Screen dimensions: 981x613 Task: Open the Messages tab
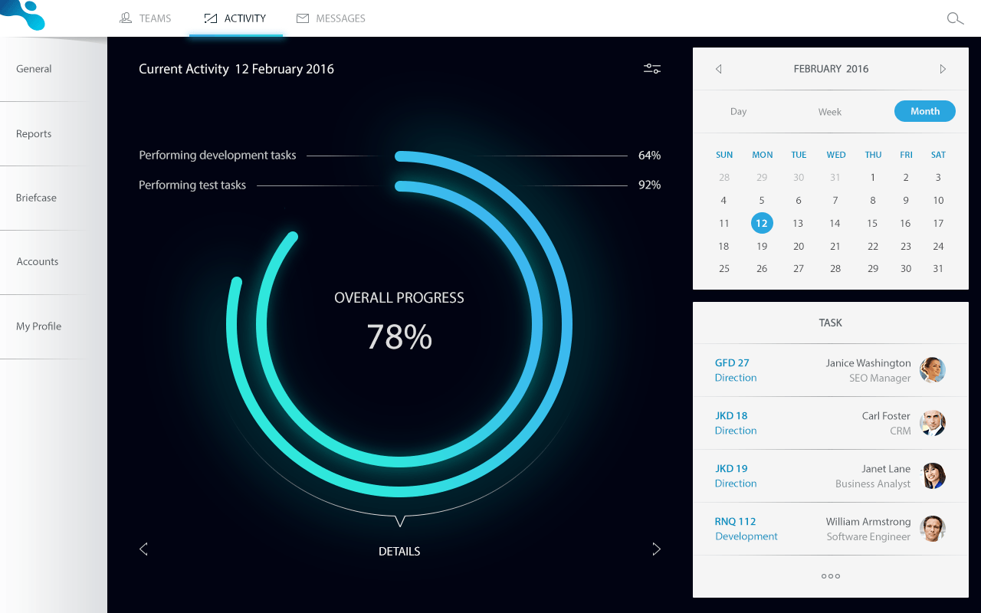click(x=331, y=18)
